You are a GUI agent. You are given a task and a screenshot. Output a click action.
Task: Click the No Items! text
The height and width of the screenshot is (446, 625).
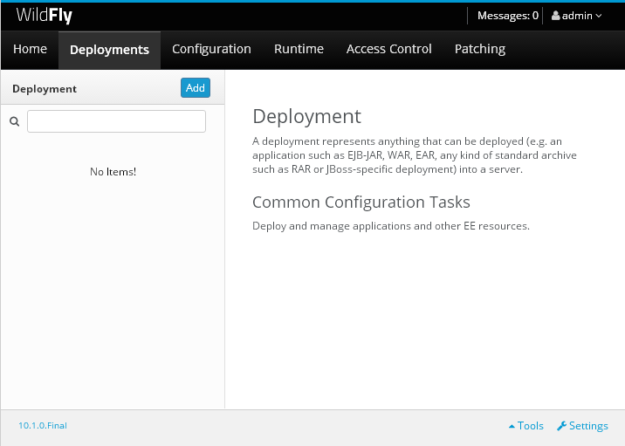coord(113,172)
